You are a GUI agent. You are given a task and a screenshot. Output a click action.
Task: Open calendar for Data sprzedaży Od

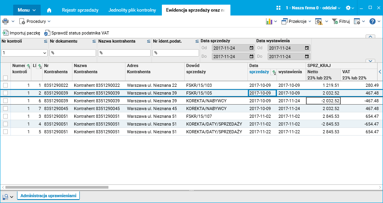pyautogui.click(x=251, y=48)
